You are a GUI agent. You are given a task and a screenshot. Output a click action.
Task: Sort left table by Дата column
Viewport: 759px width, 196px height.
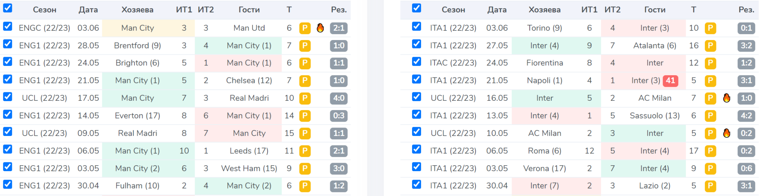point(88,10)
